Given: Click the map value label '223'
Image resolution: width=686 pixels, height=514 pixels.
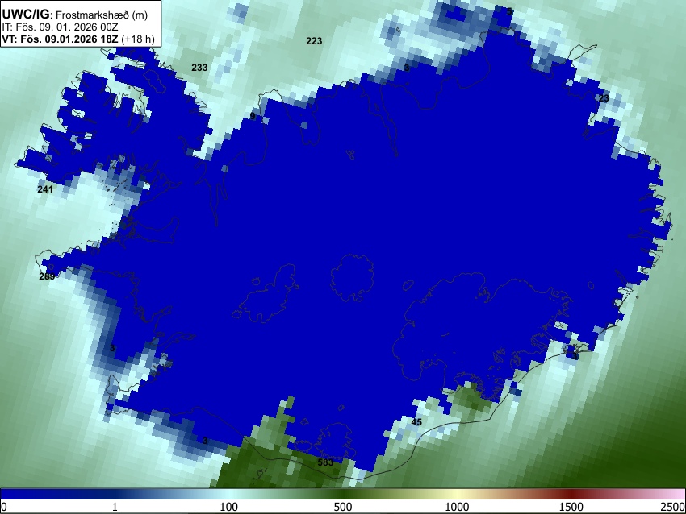Looking at the screenshot, I should [x=314, y=41].
